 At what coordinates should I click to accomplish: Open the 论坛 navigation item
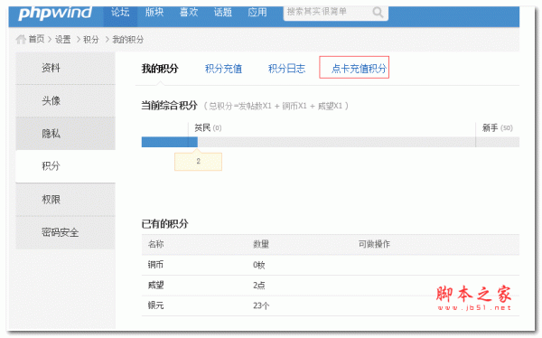pyautogui.click(x=120, y=13)
